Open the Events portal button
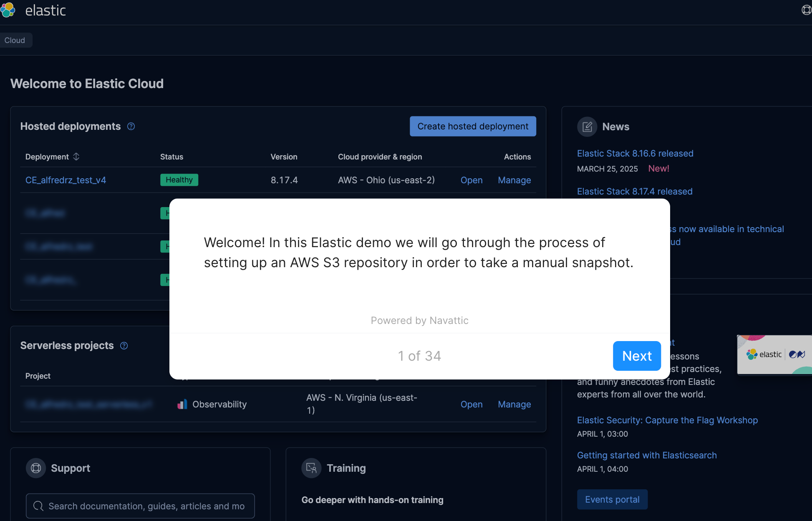Screen dimensions: 812x521 (612, 499)
